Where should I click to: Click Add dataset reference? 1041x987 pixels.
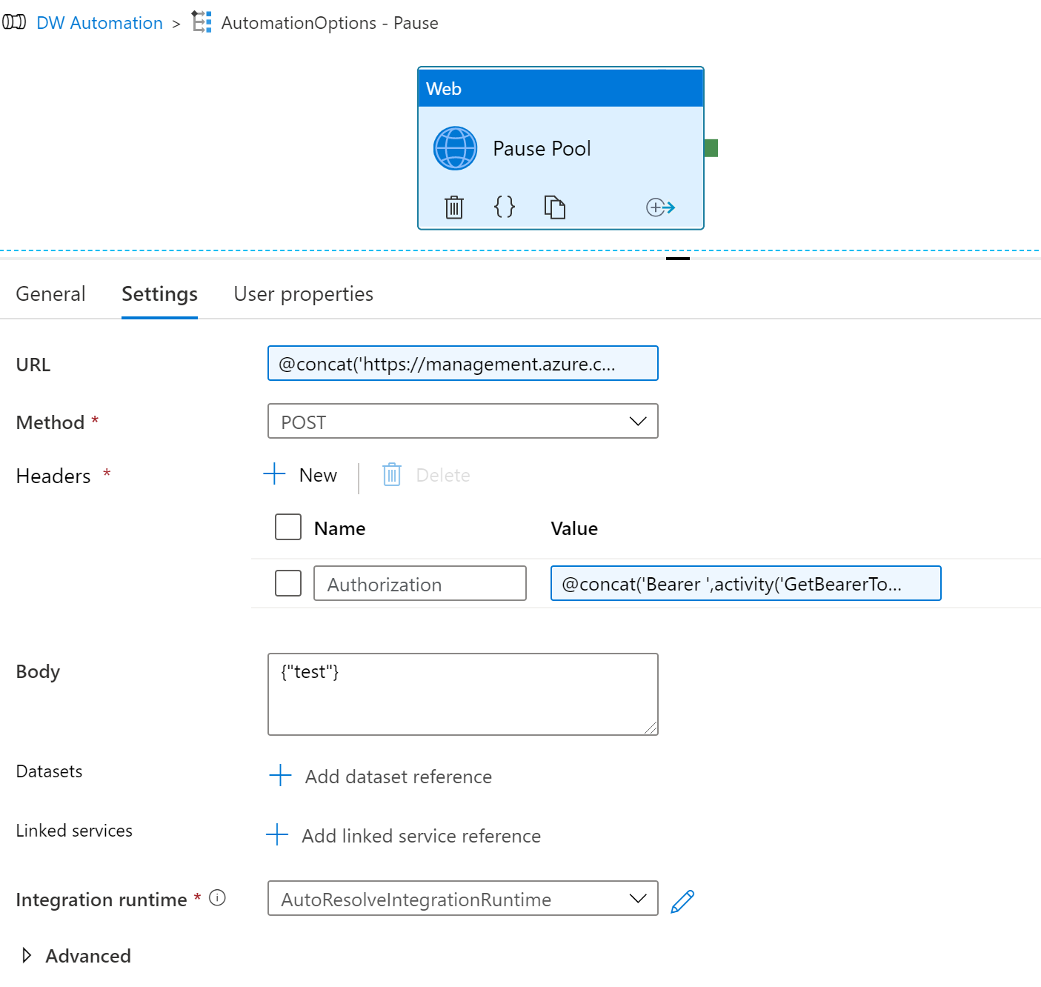398,777
